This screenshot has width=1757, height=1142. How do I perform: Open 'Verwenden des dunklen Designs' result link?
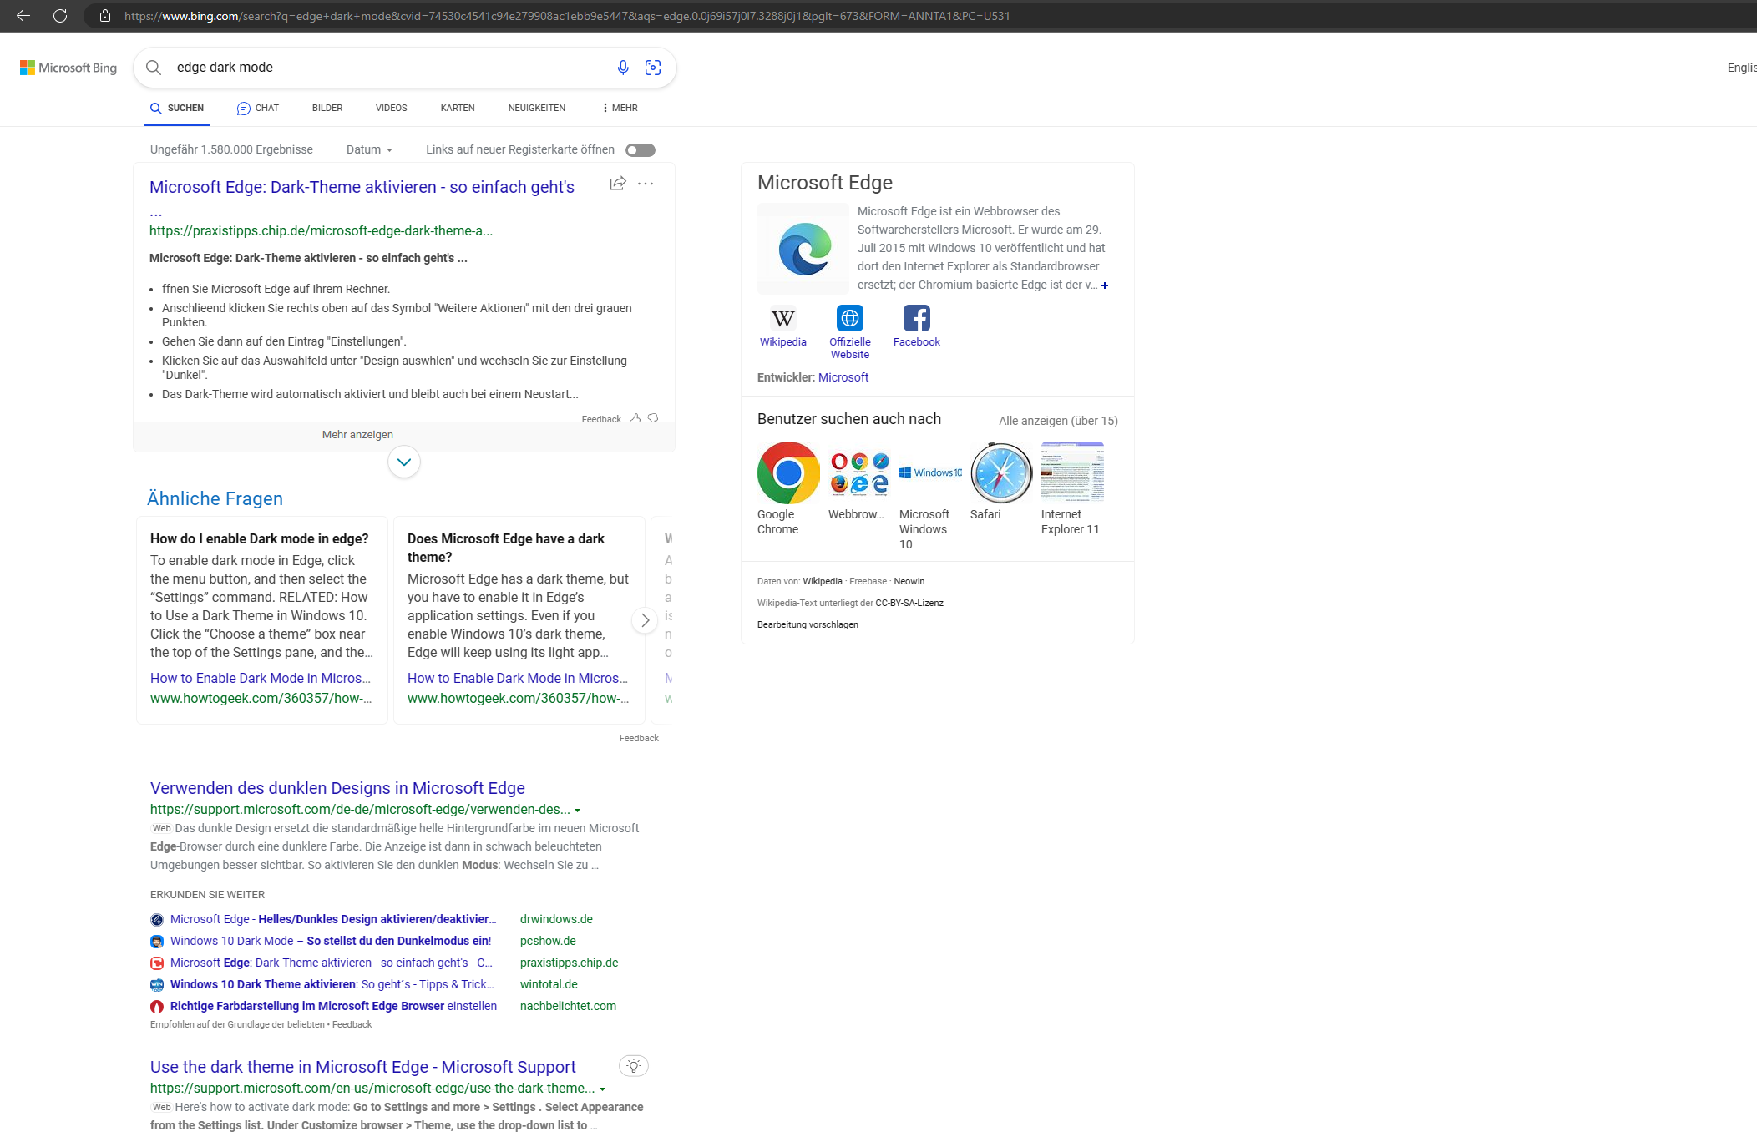(x=337, y=788)
